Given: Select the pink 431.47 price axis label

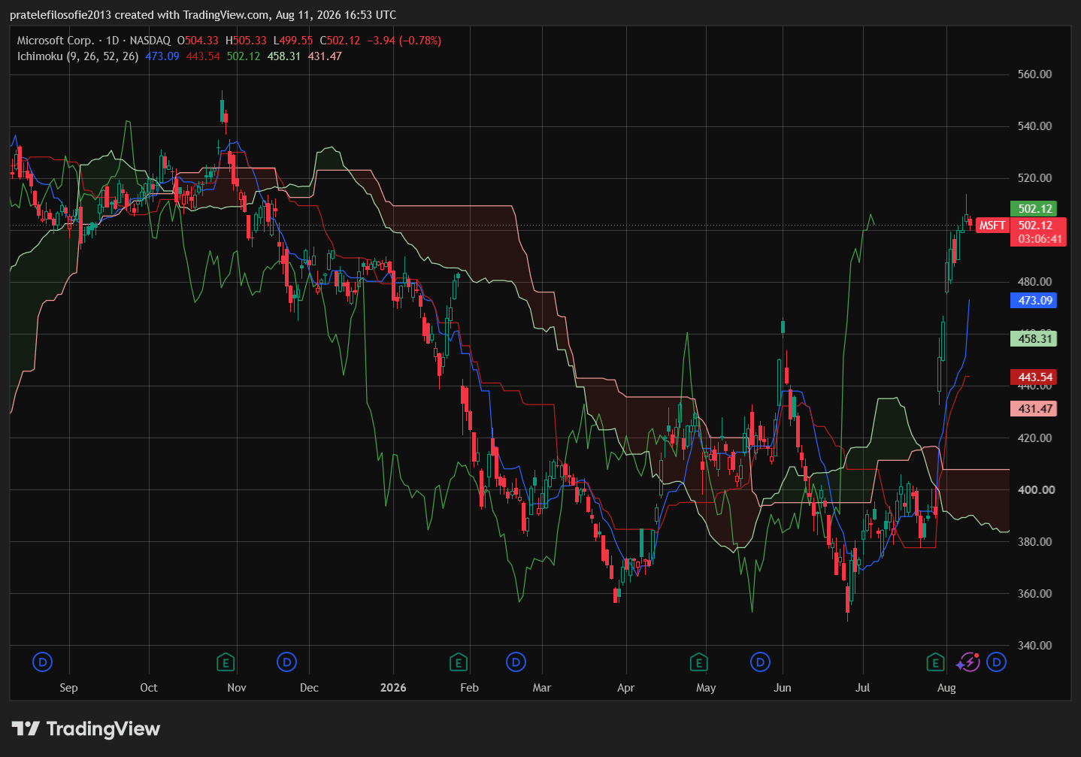Looking at the screenshot, I should tap(1034, 409).
